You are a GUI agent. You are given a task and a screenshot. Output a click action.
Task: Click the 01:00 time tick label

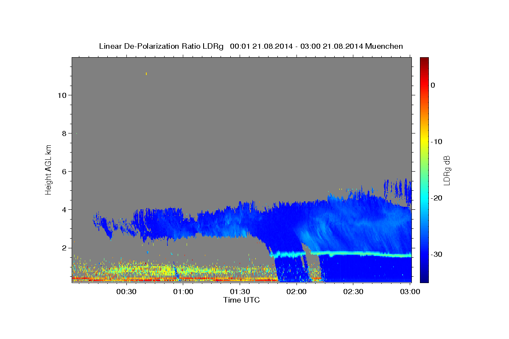coord(183,292)
